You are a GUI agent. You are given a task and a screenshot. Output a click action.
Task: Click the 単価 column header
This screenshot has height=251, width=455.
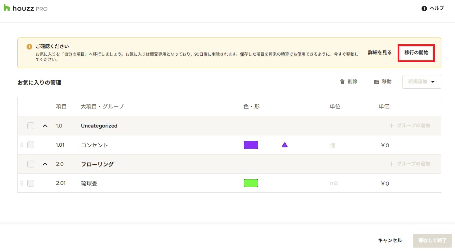384,106
